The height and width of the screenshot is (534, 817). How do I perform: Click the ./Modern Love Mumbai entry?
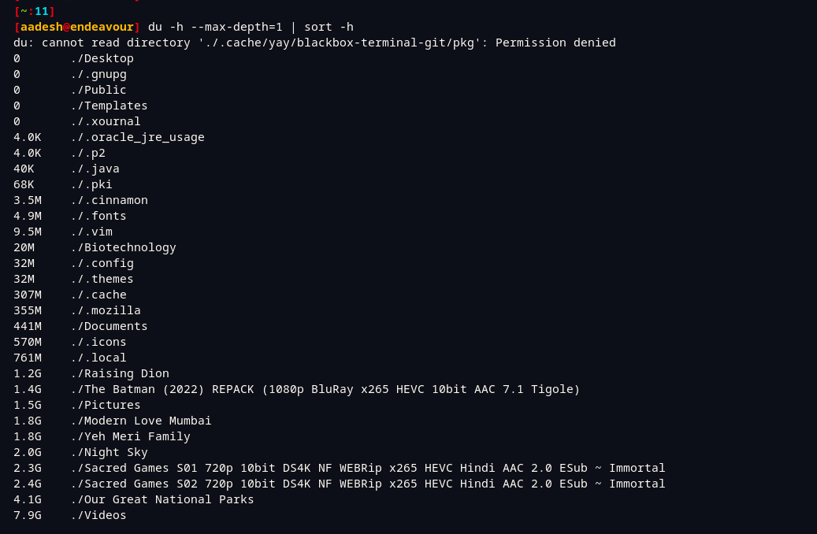coord(141,421)
